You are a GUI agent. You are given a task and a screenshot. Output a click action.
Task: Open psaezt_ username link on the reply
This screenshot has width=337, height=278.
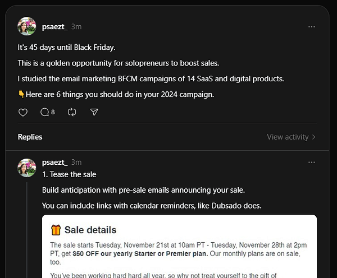(54, 163)
